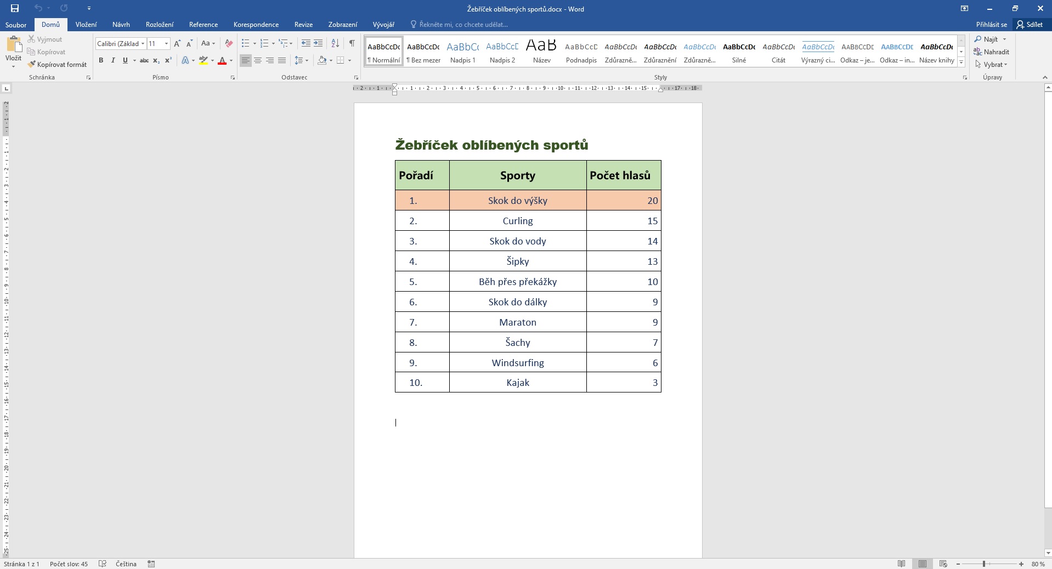This screenshot has width=1052, height=569.
Task: Increase indent of the paragraph
Action: 318,43
